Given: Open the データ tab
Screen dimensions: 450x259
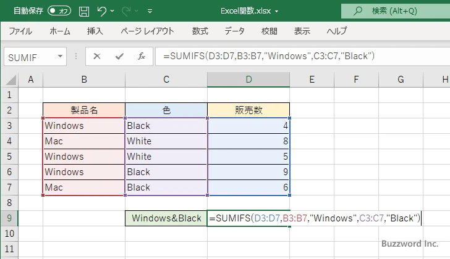Looking at the screenshot, I should [234, 31].
